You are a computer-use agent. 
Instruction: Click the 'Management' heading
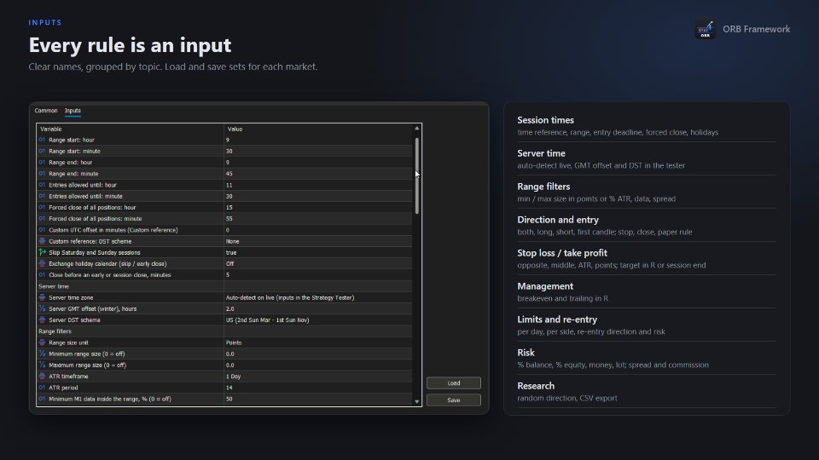[x=545, y=286]
